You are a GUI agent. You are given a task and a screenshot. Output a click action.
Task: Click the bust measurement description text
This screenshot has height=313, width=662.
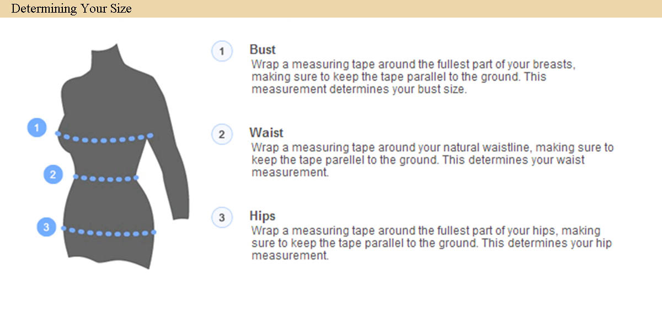pos(414,77)
